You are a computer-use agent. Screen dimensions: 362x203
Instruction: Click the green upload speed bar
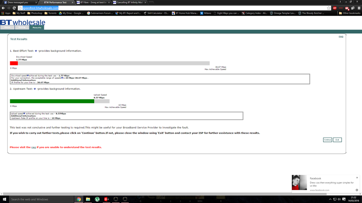pyautogui.click(x=52, y=101)
